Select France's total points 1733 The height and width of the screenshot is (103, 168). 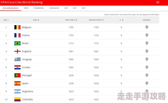point(71,35)
